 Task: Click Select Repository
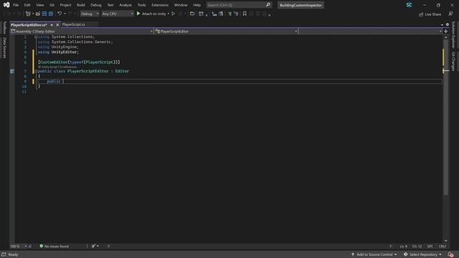(x=422, y=254)
